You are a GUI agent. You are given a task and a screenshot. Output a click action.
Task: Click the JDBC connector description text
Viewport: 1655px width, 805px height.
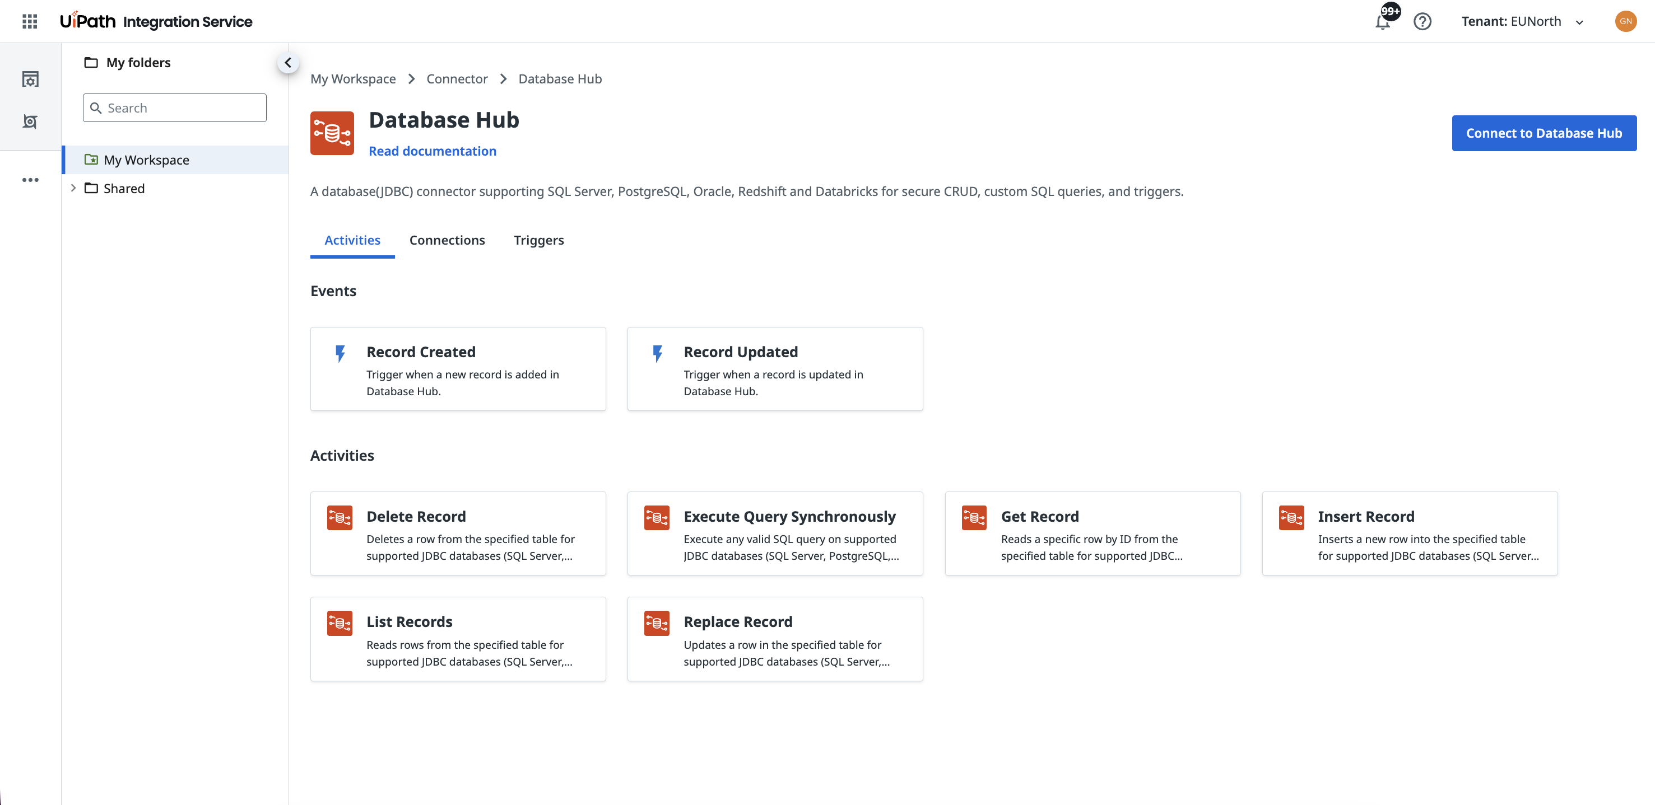pos(747,191)
